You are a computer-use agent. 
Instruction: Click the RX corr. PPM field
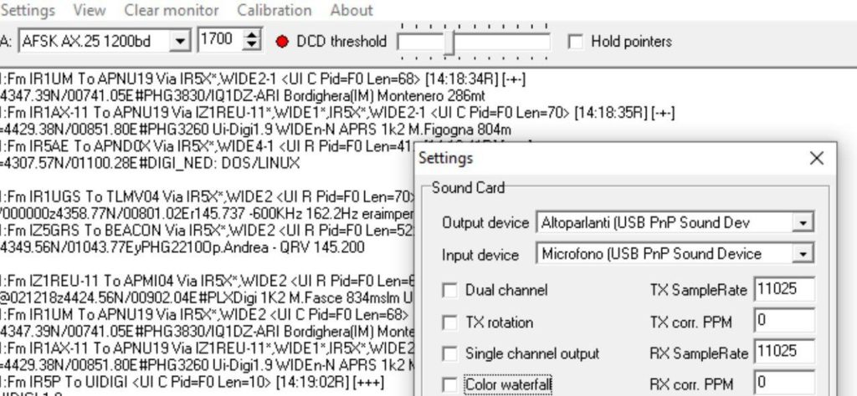click(x=783, y=383)
